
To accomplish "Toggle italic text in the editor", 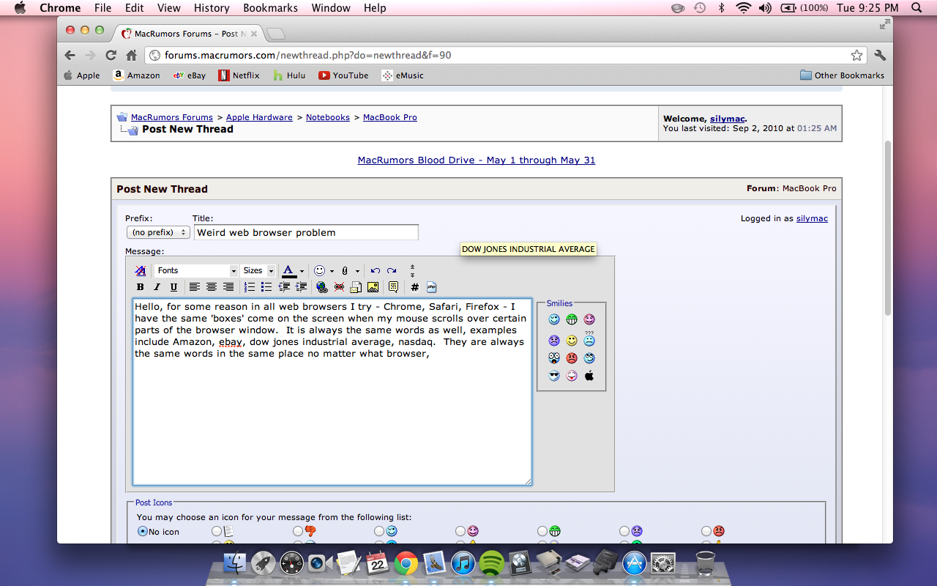I will click(x=157, y=287).
